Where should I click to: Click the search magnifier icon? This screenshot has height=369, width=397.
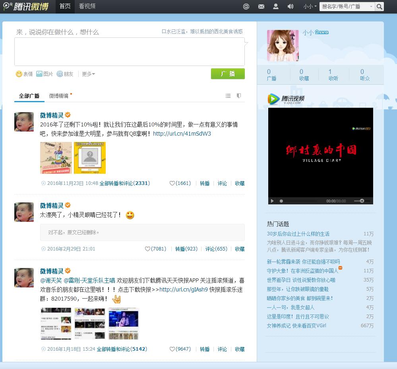[x=379, y=7]
